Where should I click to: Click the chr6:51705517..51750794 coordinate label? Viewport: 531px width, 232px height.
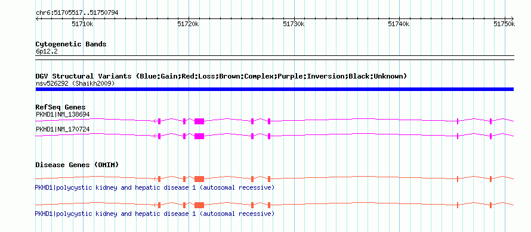(x=77, y=13)
